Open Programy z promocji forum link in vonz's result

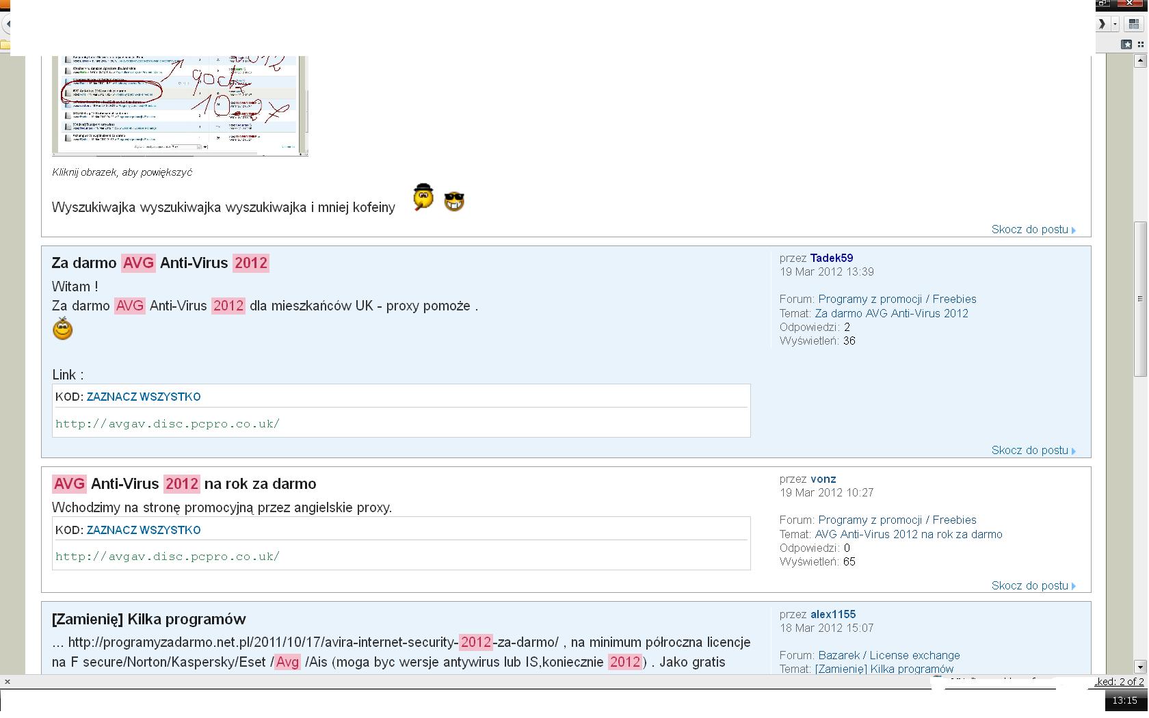pyautogui.click(x=897, y=520)
